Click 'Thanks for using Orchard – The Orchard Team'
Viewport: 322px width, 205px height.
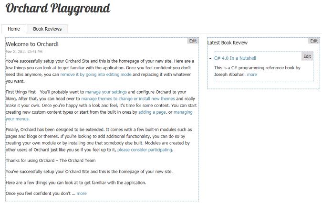[51, 161]
